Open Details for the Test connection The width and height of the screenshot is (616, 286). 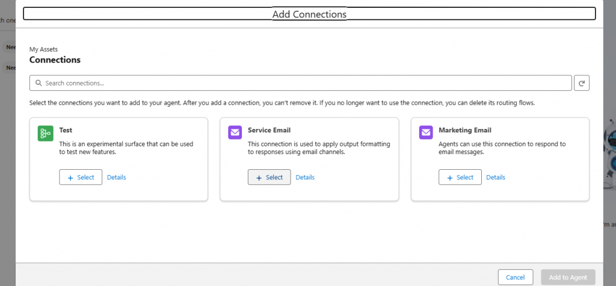tap(116, 177)
